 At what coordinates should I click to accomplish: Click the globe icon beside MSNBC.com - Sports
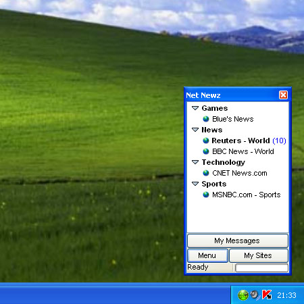tap(206, 195)
